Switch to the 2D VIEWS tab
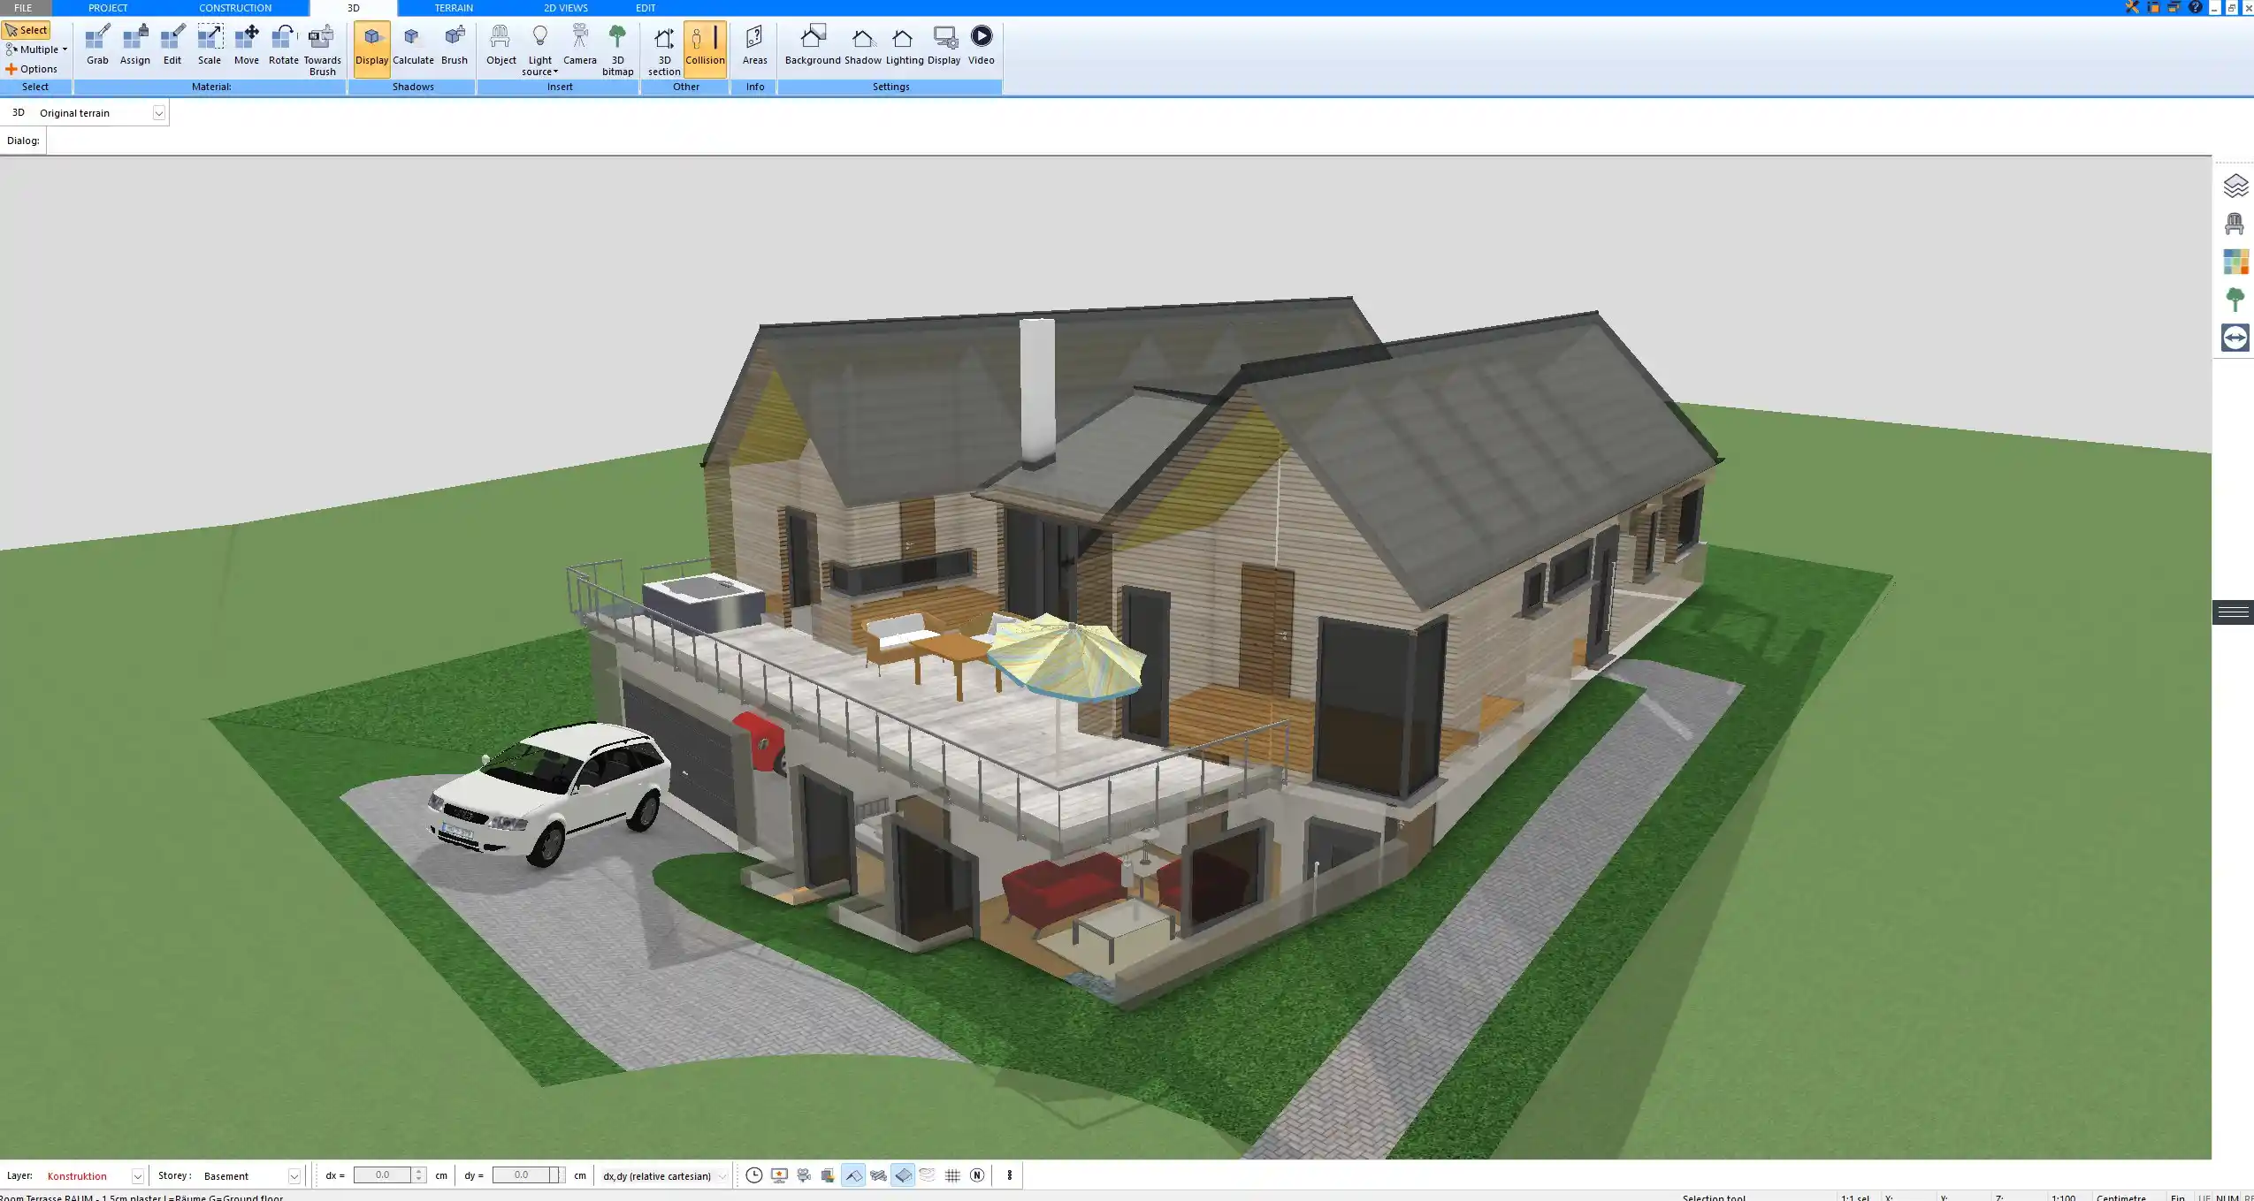The image size is (2254, 1201). point(566,8)
